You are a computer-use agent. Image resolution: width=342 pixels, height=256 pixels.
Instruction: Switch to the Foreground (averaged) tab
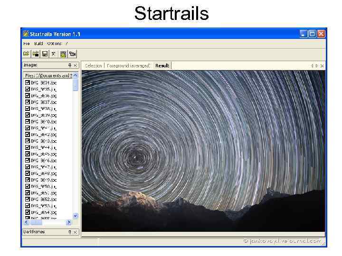[x=128, y=66]
